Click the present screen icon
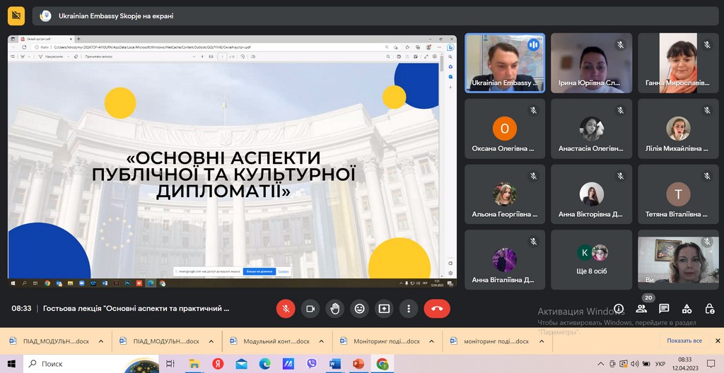 (384, 309)
